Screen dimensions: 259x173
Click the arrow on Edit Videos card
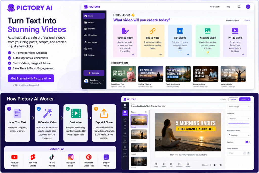188,54
